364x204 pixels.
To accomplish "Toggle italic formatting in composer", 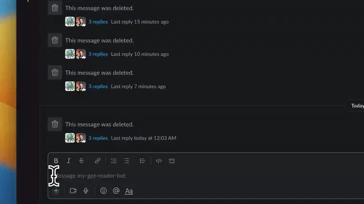I will (x=68, y=161).
